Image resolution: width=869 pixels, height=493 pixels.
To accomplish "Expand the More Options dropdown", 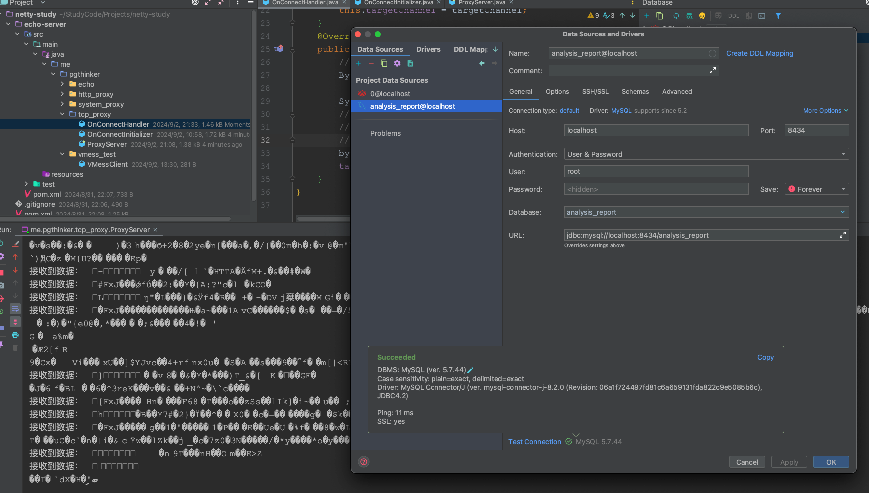I will pos(826,111).
